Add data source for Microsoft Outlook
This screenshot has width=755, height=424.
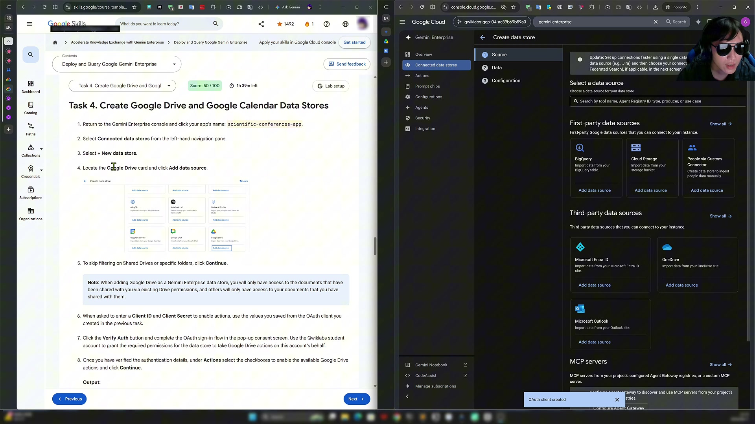[x=595, y=342]
